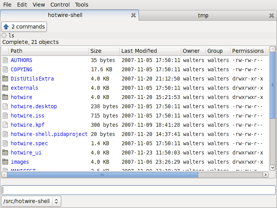Sort by the Path column header

pos(48,51)
